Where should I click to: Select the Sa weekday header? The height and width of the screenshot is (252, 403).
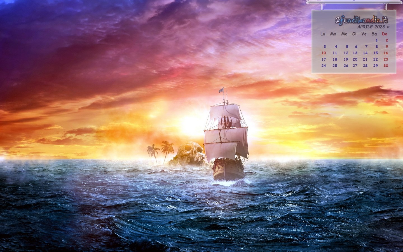pos(374,34)
